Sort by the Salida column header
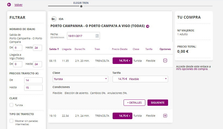223x129 pixels. (54, 49)
